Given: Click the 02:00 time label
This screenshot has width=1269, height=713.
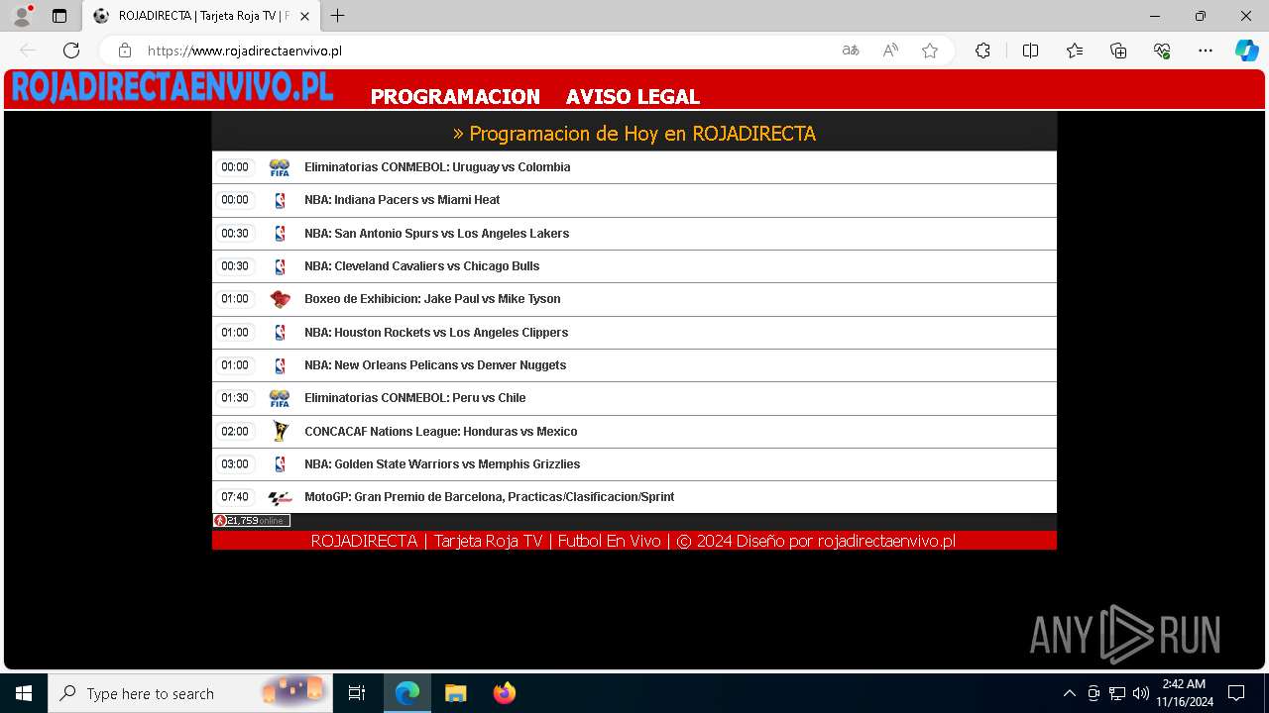Looking at the screenshot, I should [235, 432].
